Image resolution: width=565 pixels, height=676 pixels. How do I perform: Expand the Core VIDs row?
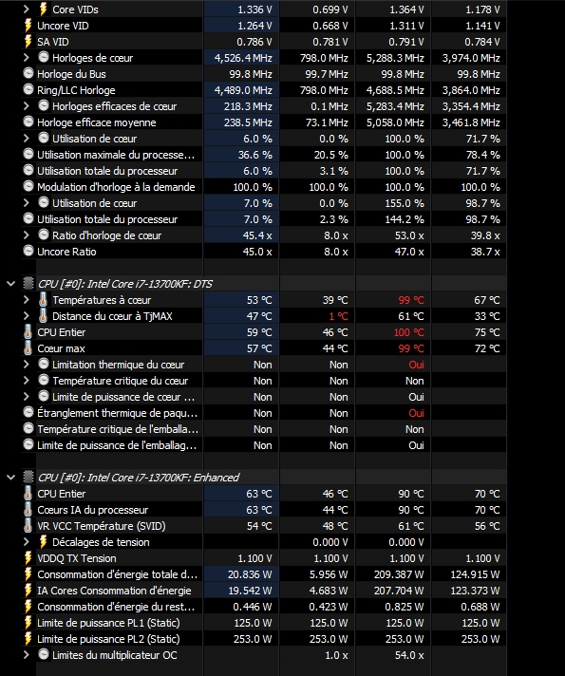(x=27, y=9)
